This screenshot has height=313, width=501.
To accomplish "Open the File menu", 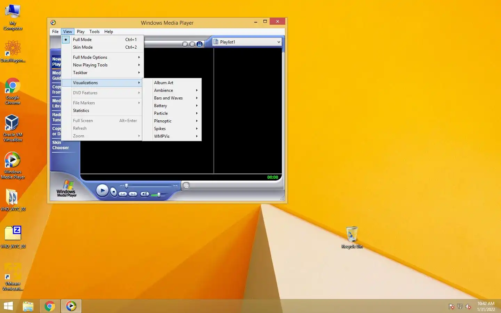I will (x=55, y=32).
